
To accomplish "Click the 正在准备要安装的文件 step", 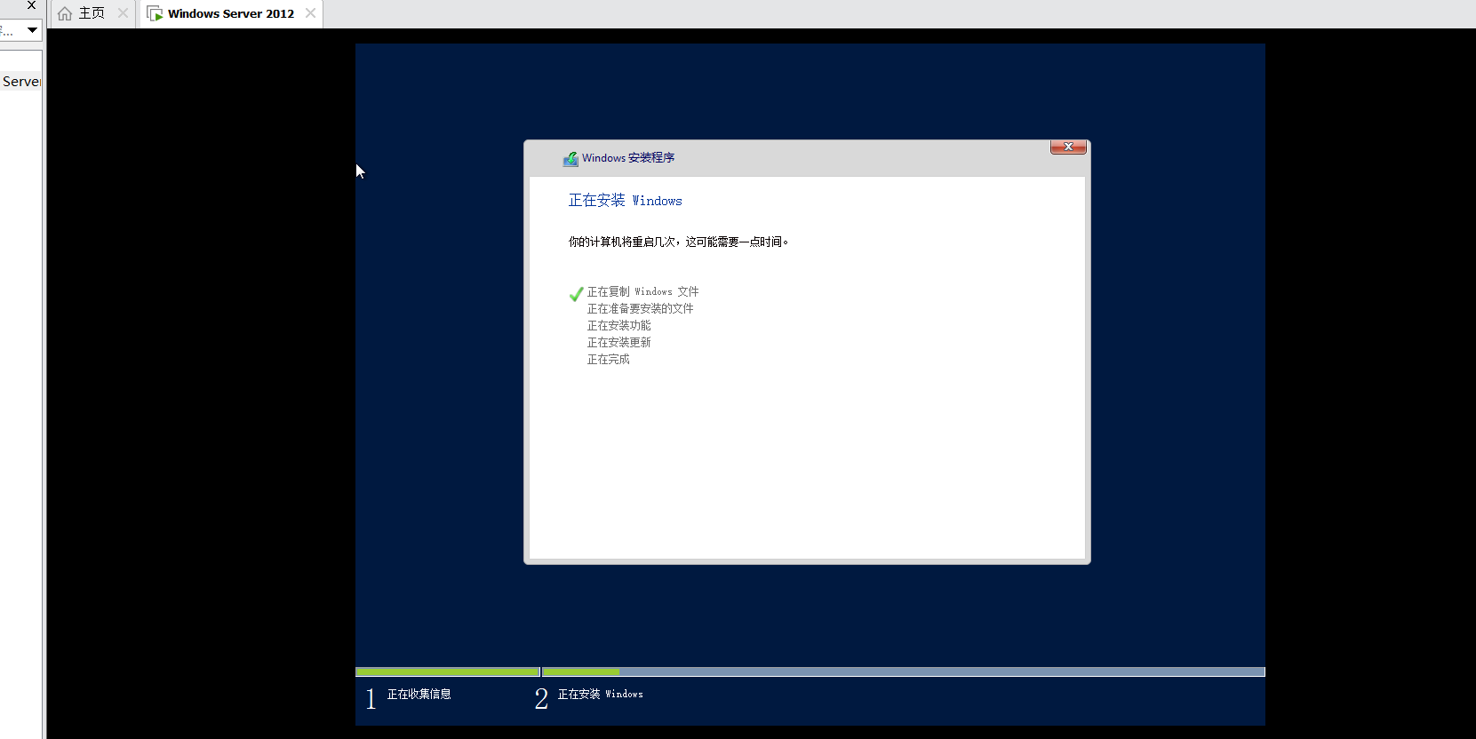I will 640,308.
